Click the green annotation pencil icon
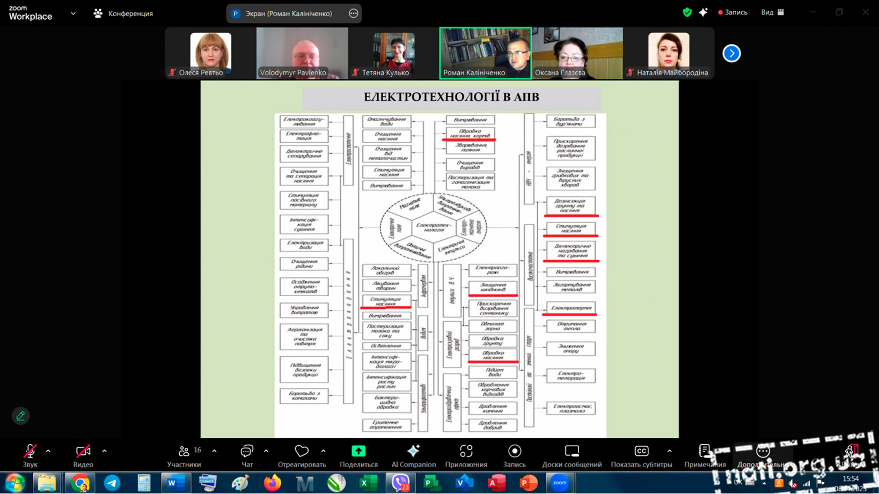The image size is (879, 494). tap(20, 416)
